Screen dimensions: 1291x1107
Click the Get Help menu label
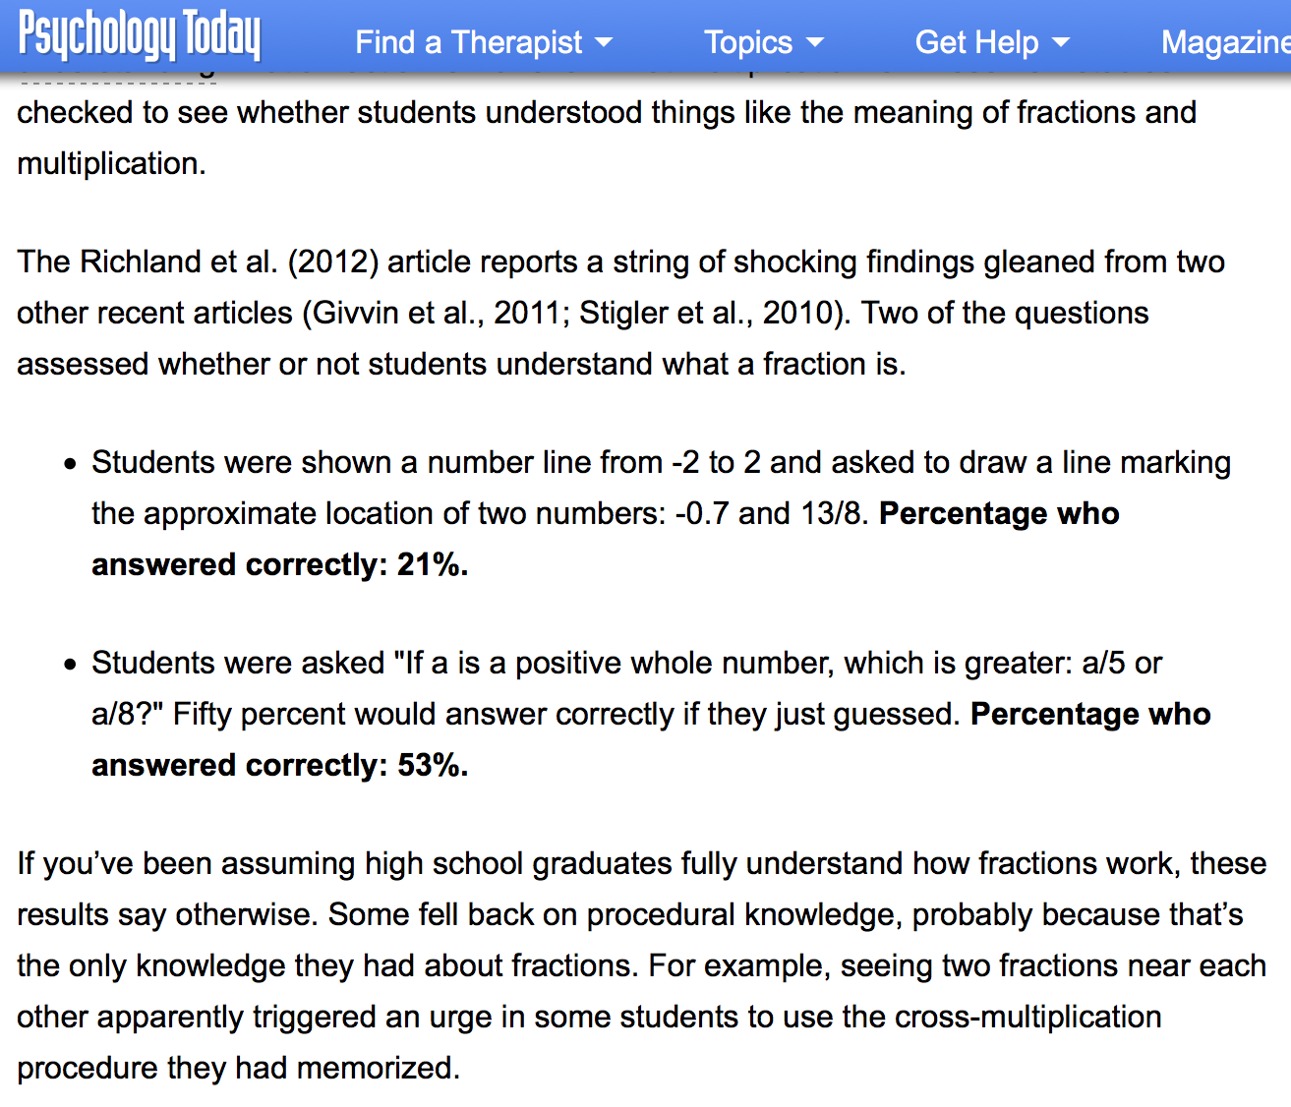[x=975, y=42]
